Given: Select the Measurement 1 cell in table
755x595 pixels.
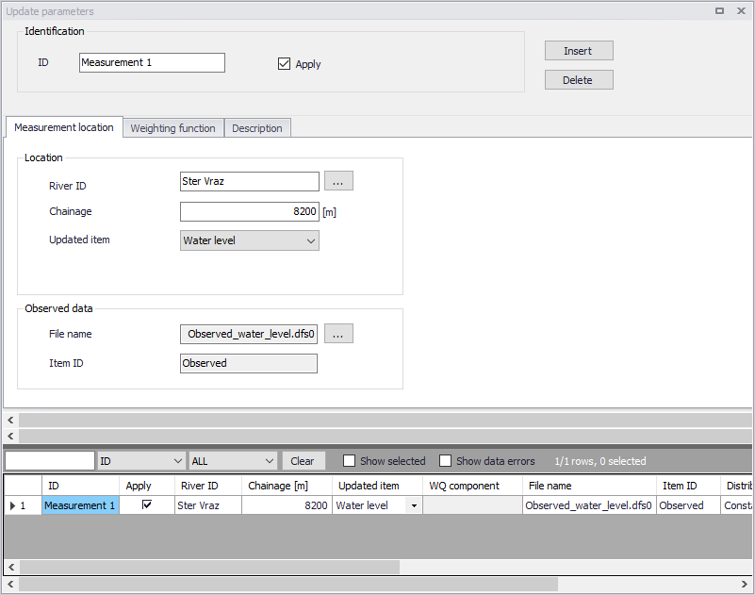Looking at the screenshot, I should coord(80,505).
